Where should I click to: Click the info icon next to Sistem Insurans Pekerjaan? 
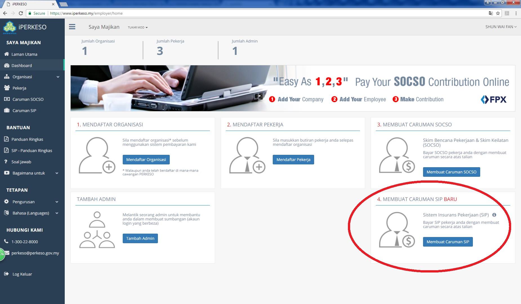point(494,215)
